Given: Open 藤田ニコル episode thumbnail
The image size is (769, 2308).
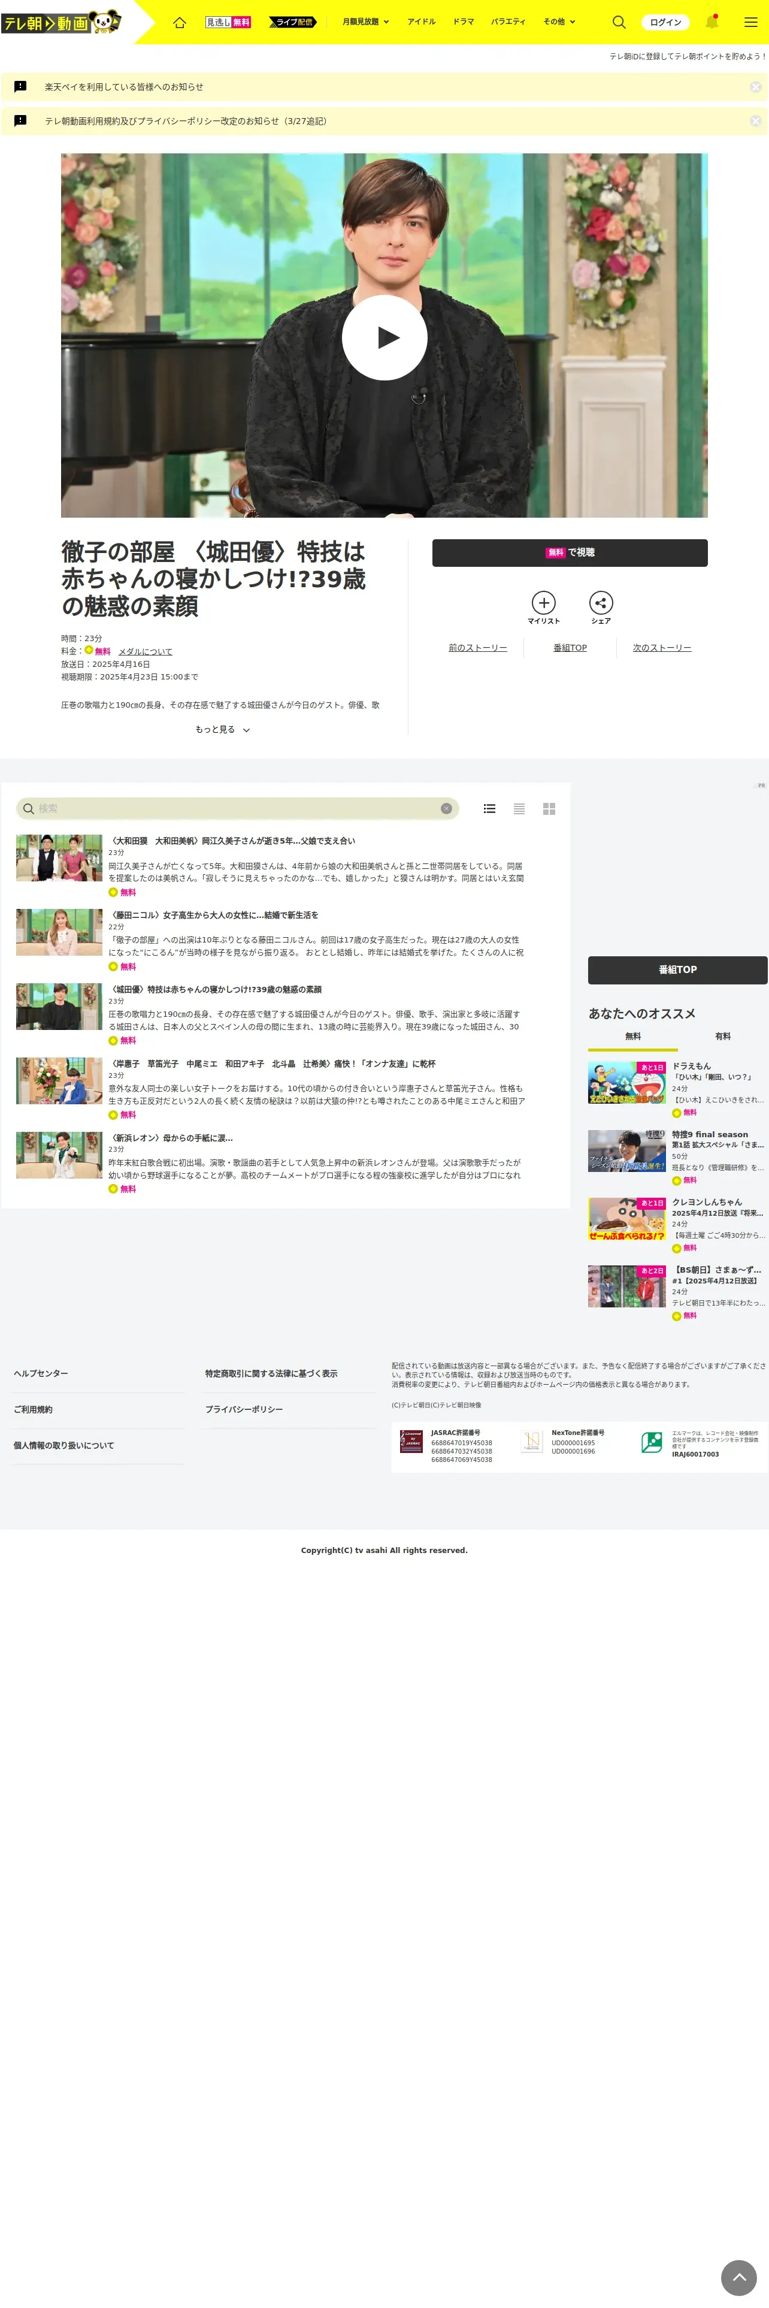Looking at the screenshot, I should point(59,933).
